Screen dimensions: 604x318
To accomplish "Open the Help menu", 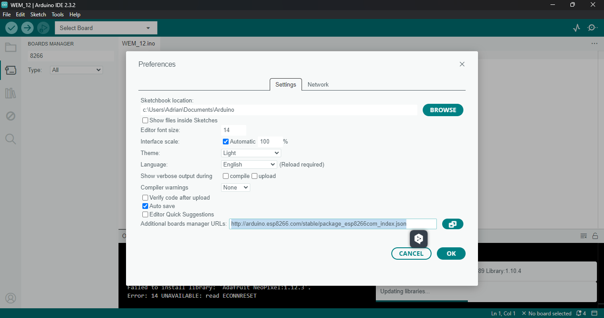I will tap(75, 15).
